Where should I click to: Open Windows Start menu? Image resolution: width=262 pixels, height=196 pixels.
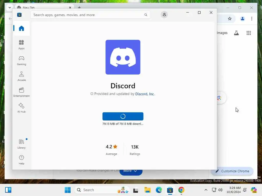click(68, 190)
